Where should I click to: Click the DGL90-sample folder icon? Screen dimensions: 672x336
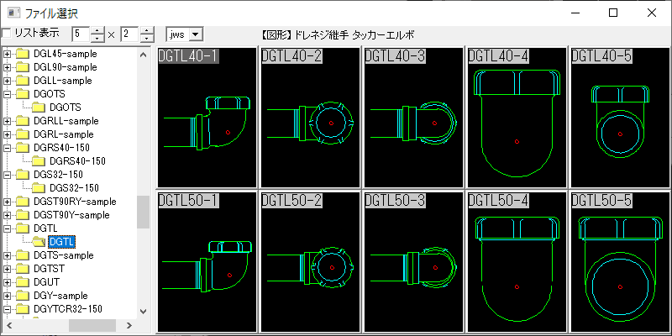pos(23,67)
